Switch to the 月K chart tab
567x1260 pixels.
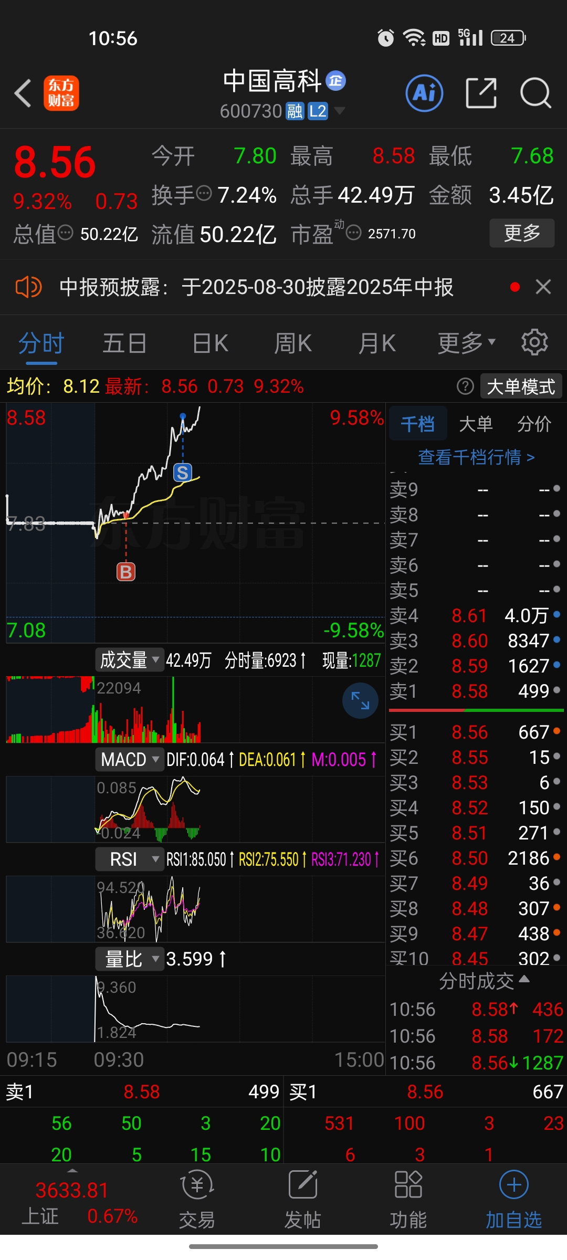coord(377,343)
